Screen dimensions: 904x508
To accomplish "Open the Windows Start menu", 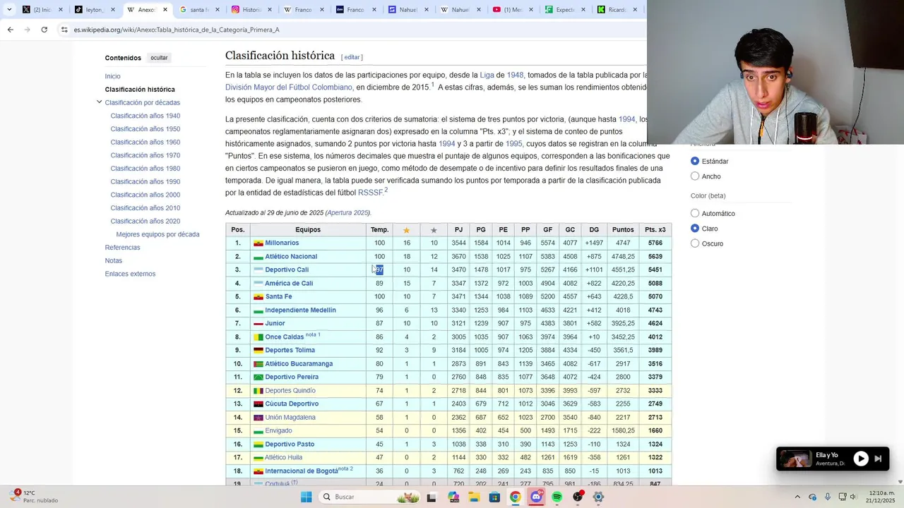I will [x=306, y=497].
